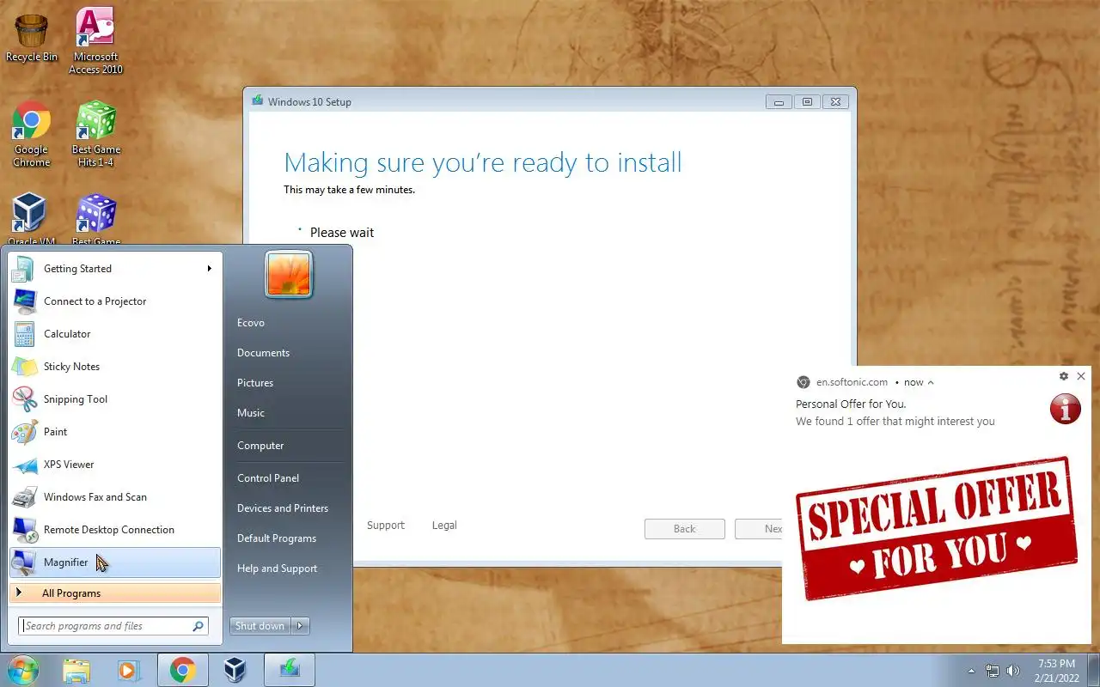Viewport: 1100px width, 687px height.
Task: Switch to Chrome on the taskbar
Action: pos(182,670)
